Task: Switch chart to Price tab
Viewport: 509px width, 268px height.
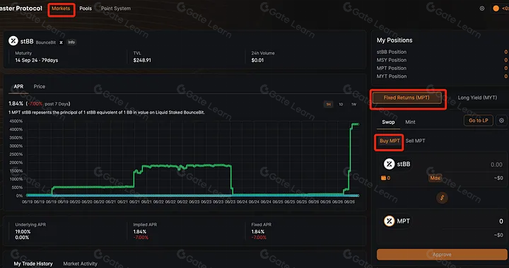Action: pyautogui.click(x=40, y=86)
